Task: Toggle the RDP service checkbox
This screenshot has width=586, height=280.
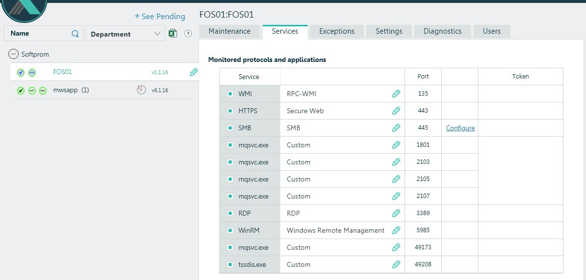Action: coord(230,213)
